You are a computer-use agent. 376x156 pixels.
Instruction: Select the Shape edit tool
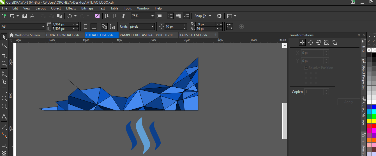pyautogui.click(x=4, y=45)
